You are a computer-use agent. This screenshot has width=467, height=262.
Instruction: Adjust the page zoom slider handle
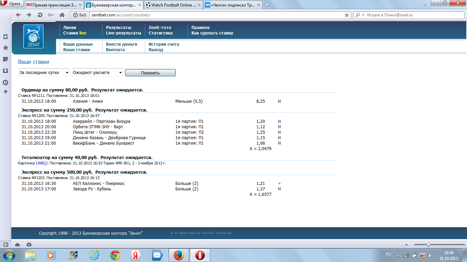pyautogui.click(x=428, y=245)
